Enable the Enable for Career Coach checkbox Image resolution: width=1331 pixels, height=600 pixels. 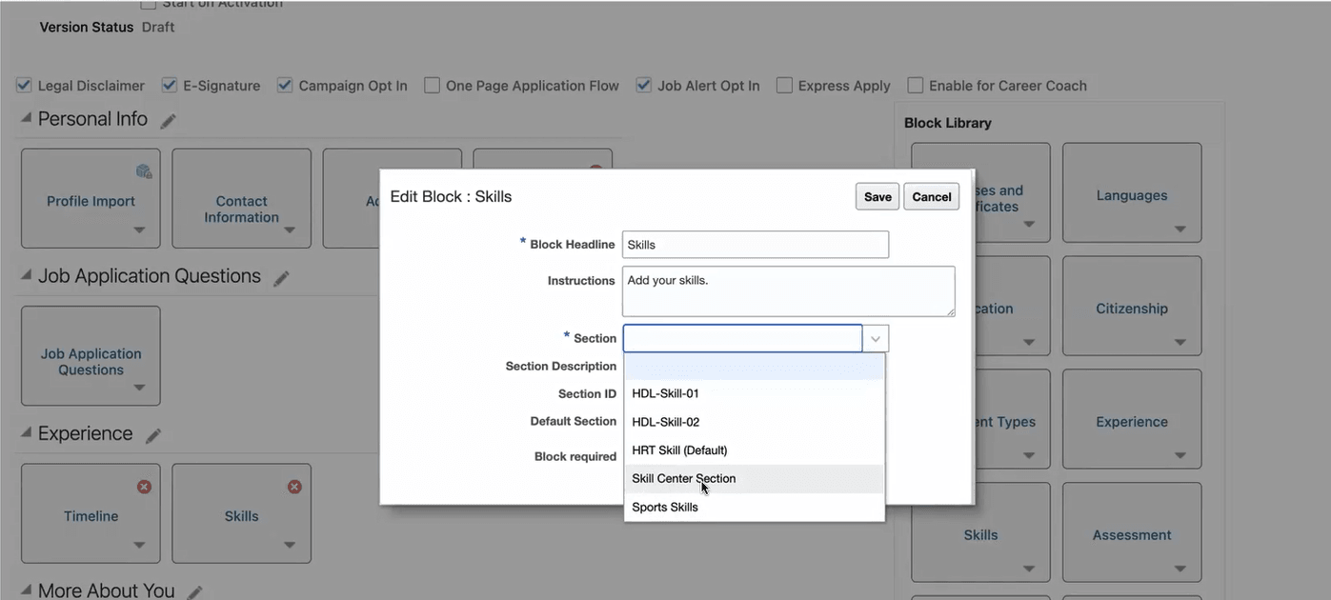click(x=916, y=86)
